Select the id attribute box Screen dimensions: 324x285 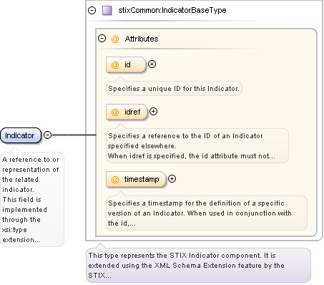pyautogui.click(x=126, y=64)
